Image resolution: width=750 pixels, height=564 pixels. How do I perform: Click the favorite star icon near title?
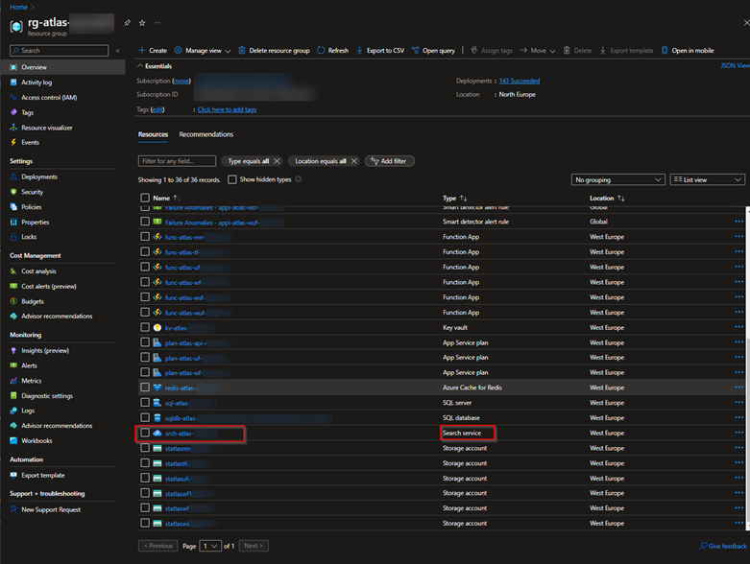click(142, 22)
